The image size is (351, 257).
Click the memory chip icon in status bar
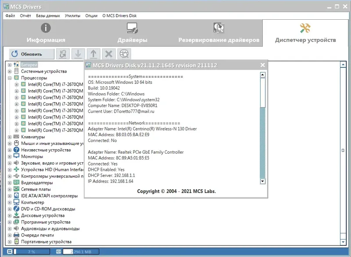click(x=58, y=252)
